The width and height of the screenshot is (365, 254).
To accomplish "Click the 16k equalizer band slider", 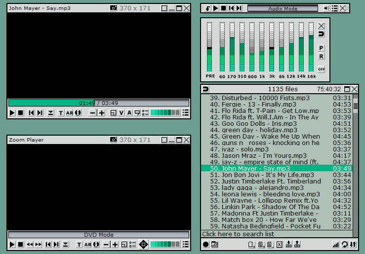I will point(311,47).
